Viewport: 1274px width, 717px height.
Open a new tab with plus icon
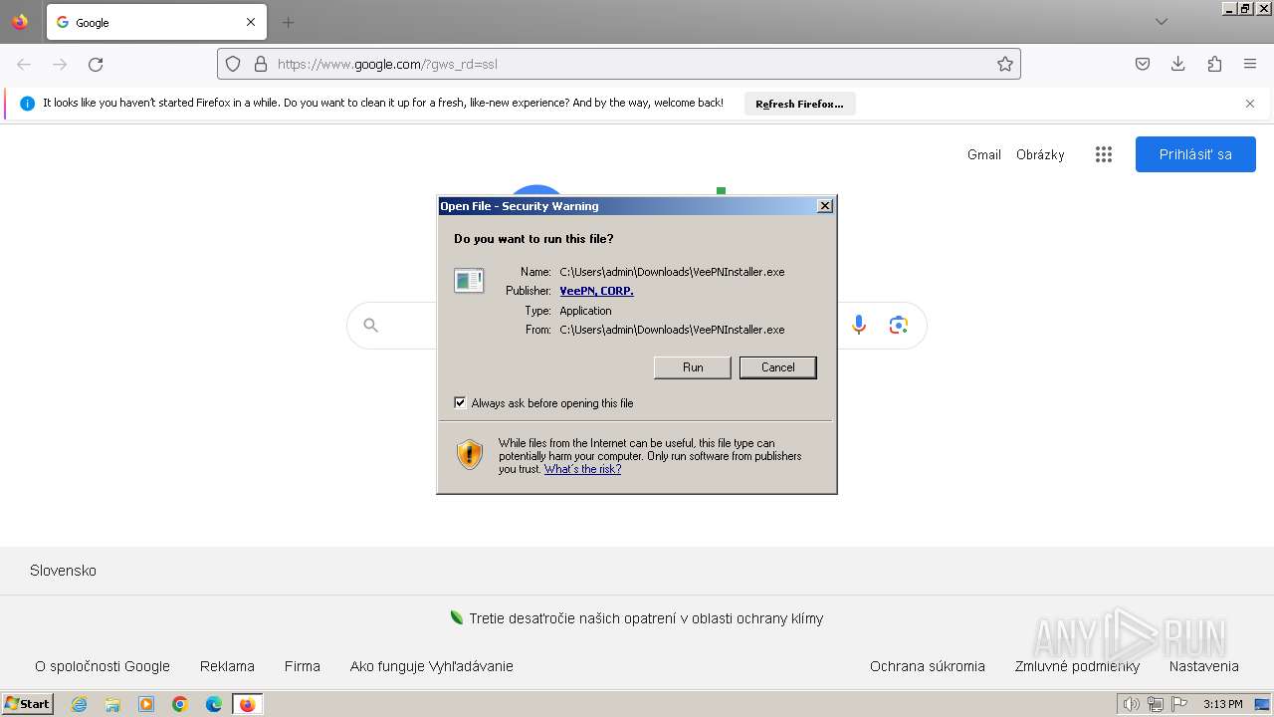point(288,22)
